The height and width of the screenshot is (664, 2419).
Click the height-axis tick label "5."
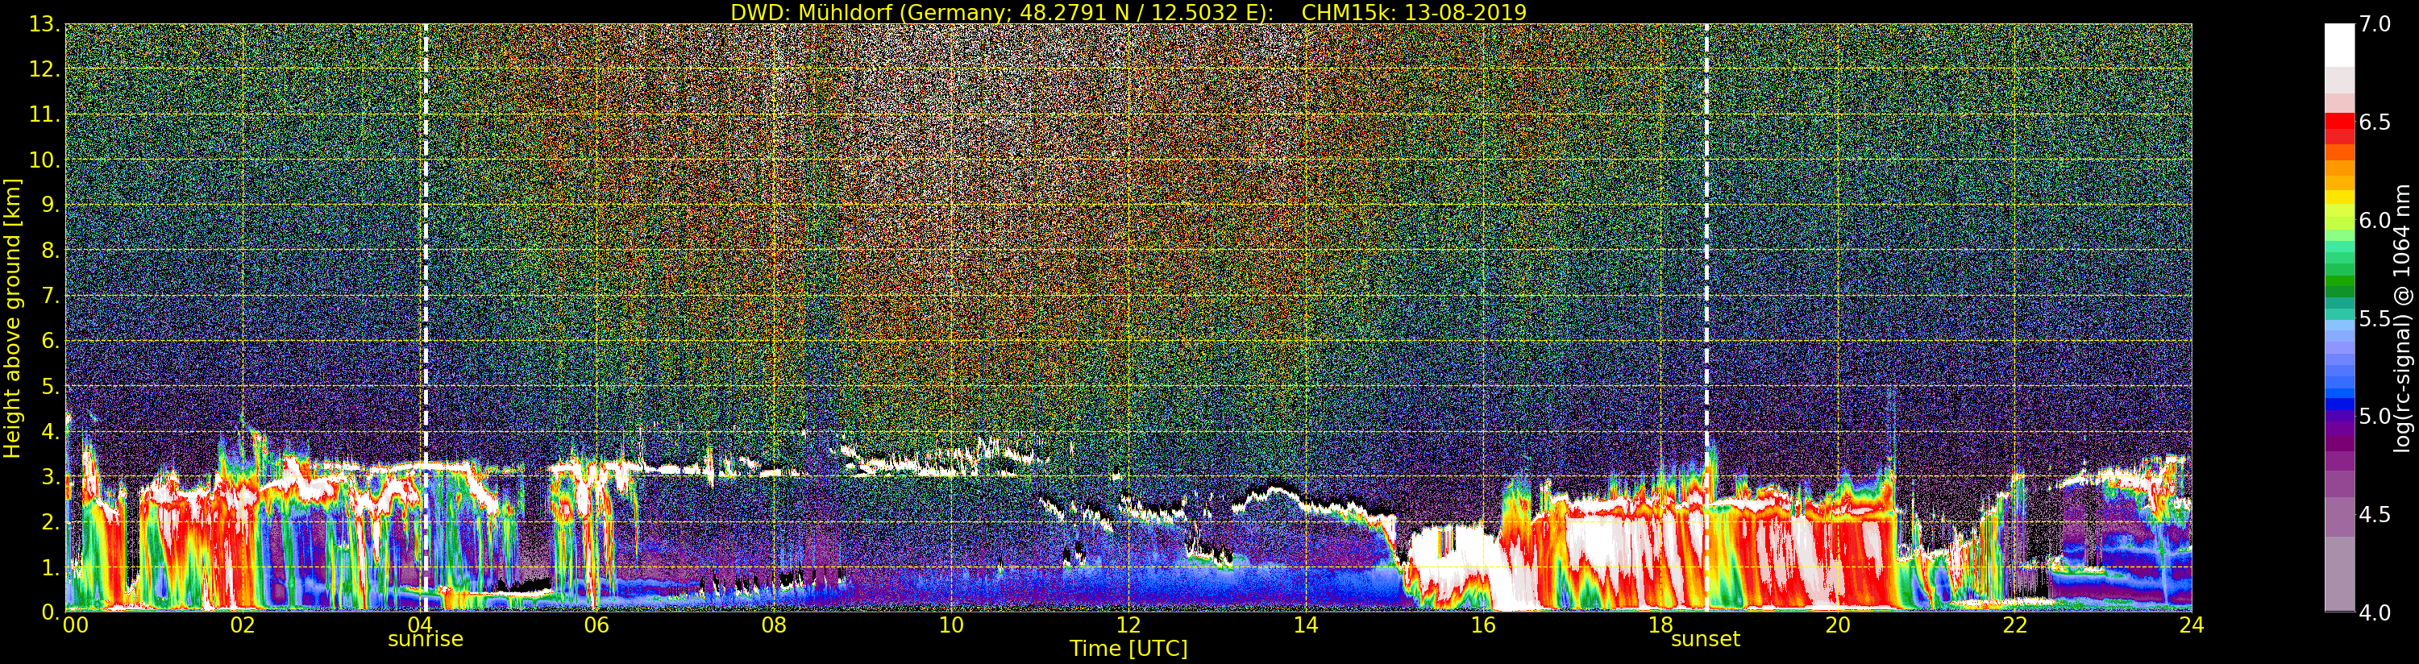point(50,386)
